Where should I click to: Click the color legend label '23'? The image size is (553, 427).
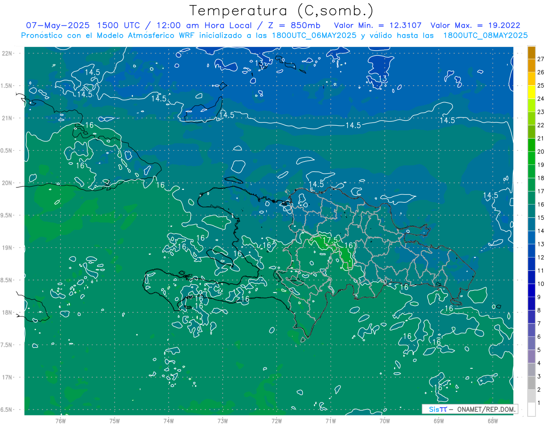pos(541,111)
